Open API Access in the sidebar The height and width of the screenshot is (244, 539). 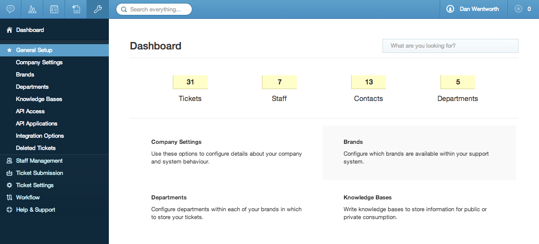point(30,111)
